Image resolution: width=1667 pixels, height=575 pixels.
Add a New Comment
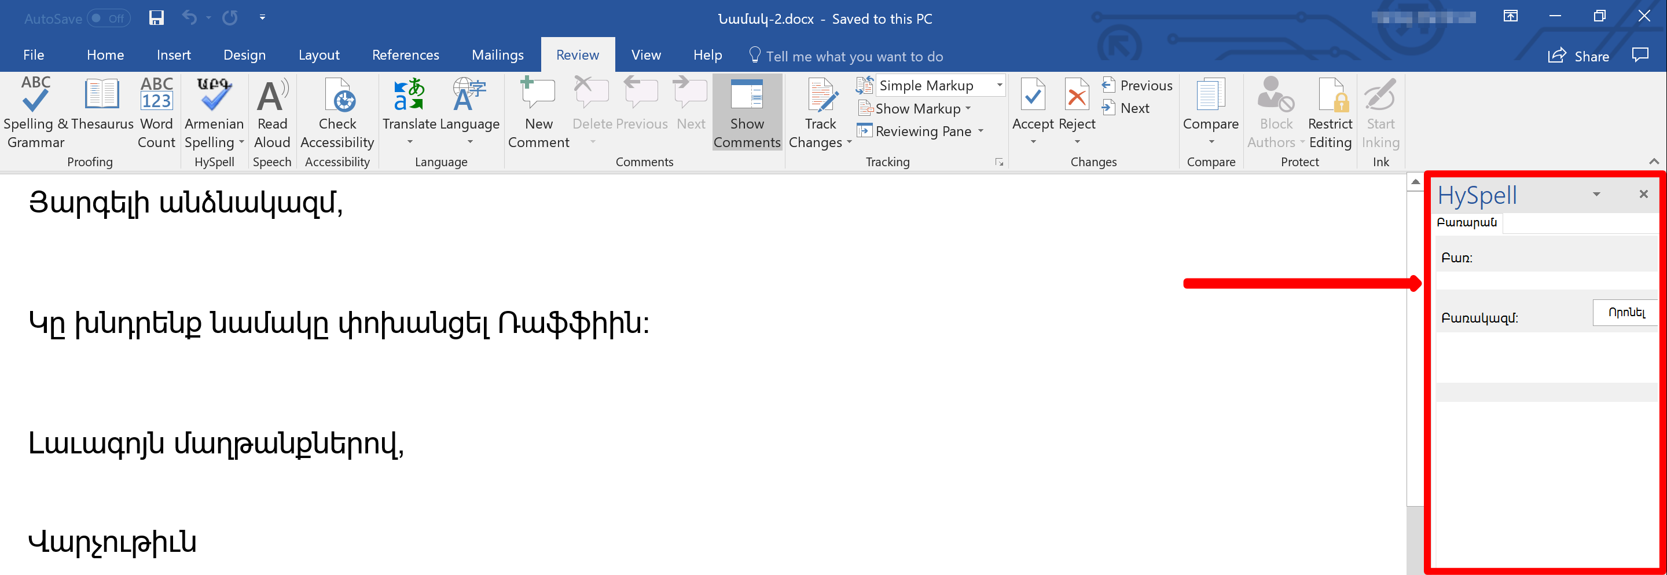tap(538, 113)
